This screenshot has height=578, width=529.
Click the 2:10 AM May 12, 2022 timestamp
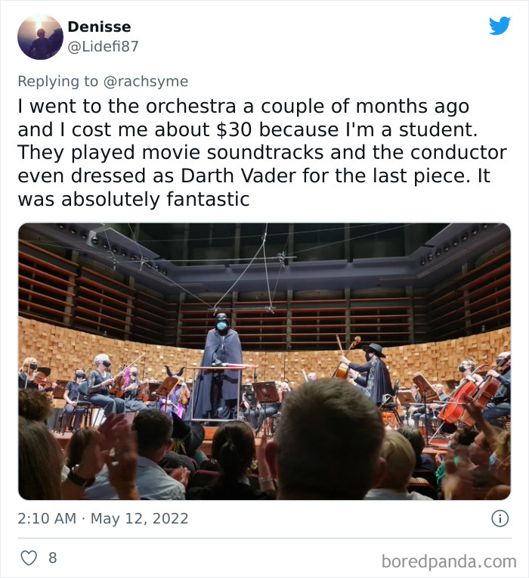tap(103, 518)
